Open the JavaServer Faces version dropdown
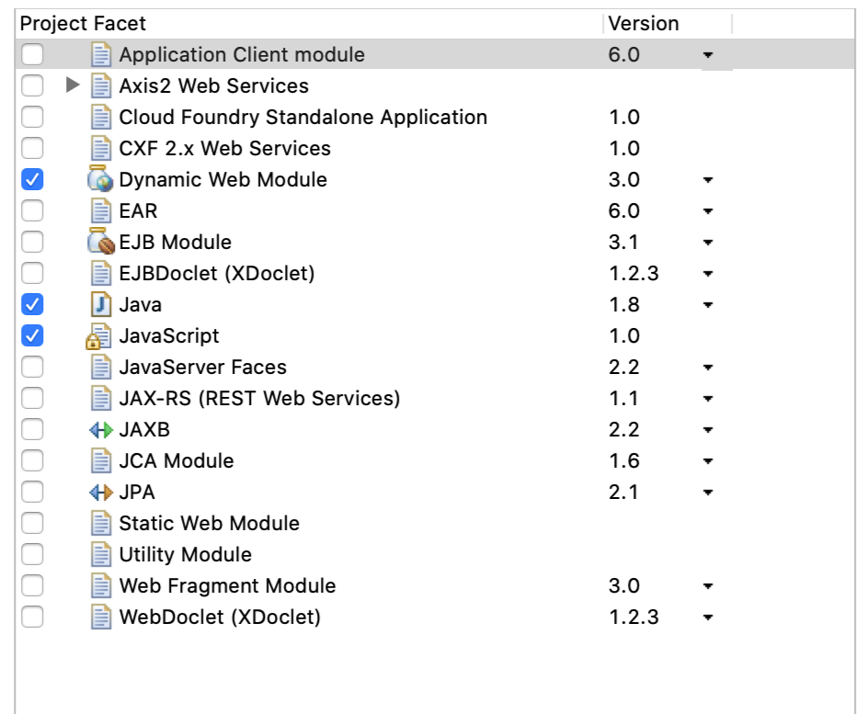The height and width of the screenshot is (714, 866). click(x=708, y=368)
